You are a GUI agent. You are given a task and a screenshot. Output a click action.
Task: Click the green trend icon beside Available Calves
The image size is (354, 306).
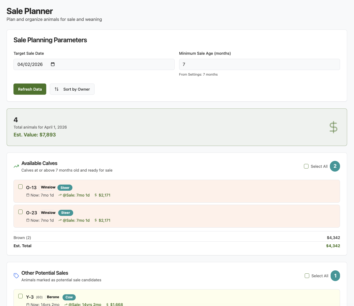[x=16, y=166]
